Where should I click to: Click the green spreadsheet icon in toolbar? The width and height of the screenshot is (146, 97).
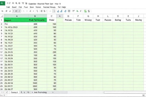[x=85, y=11]
